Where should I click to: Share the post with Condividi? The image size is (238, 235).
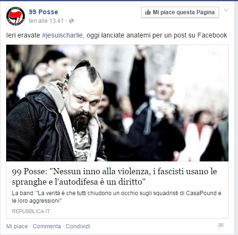pyautogui.click(x=78, y=226)
